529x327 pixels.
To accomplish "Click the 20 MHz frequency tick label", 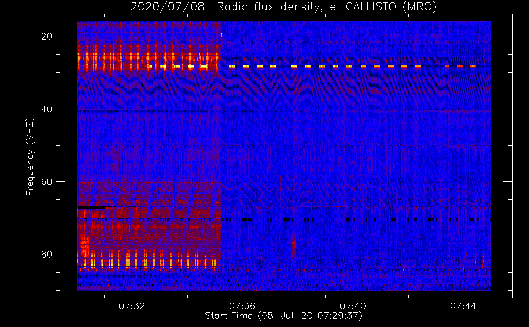I will (x=47, y=36).
